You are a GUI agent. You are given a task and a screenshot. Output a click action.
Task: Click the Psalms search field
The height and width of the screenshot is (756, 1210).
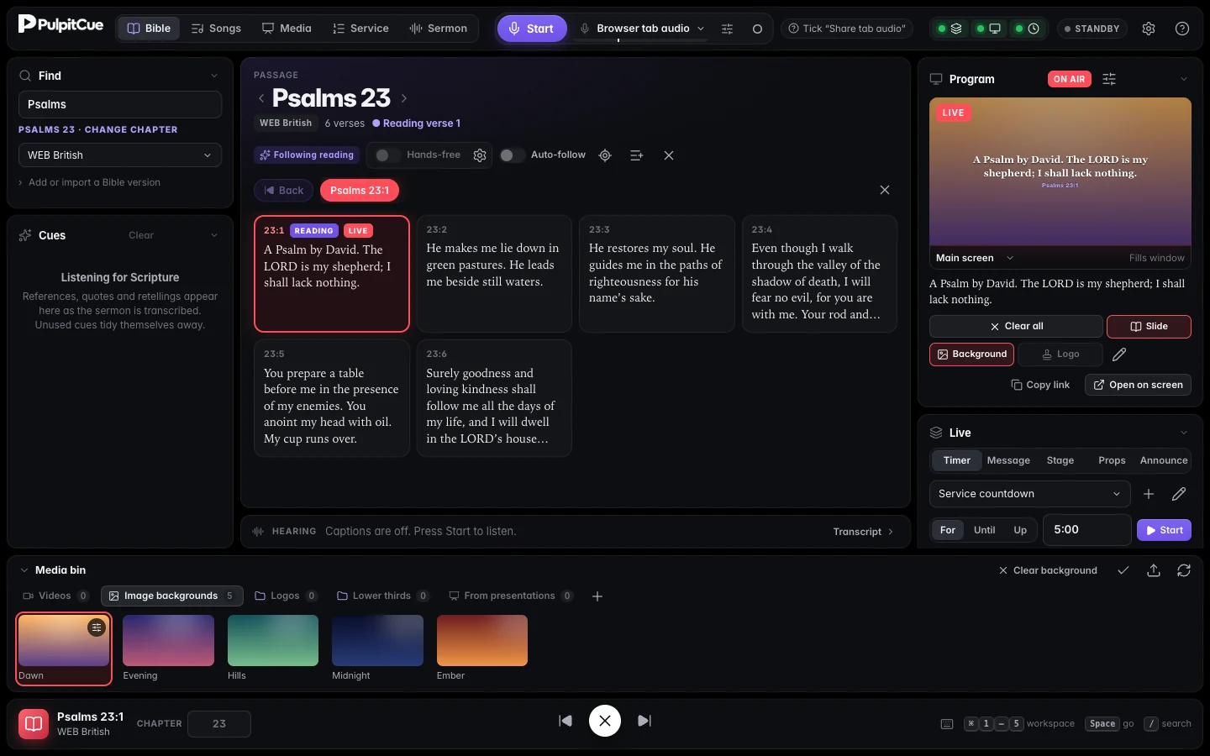[x=120, y=104]
